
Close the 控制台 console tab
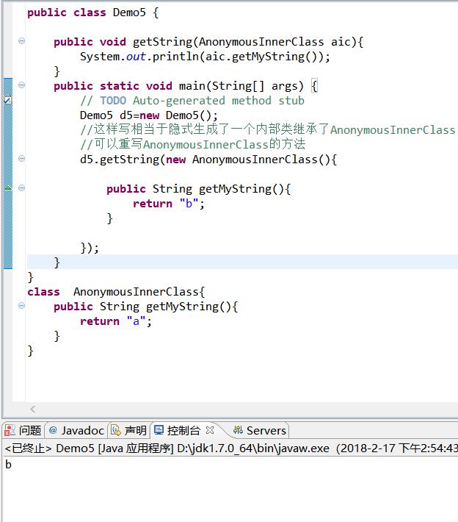210,430
